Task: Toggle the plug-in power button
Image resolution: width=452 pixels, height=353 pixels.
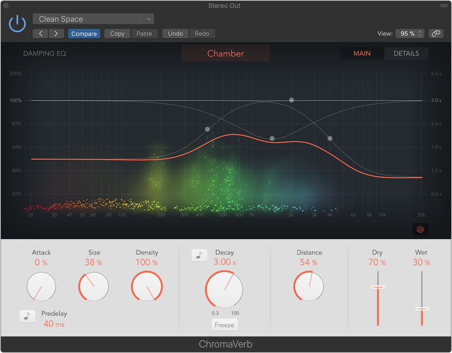Action: coord(17,24)
